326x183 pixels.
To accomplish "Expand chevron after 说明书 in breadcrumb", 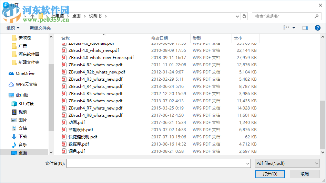I will pos(106,16).
